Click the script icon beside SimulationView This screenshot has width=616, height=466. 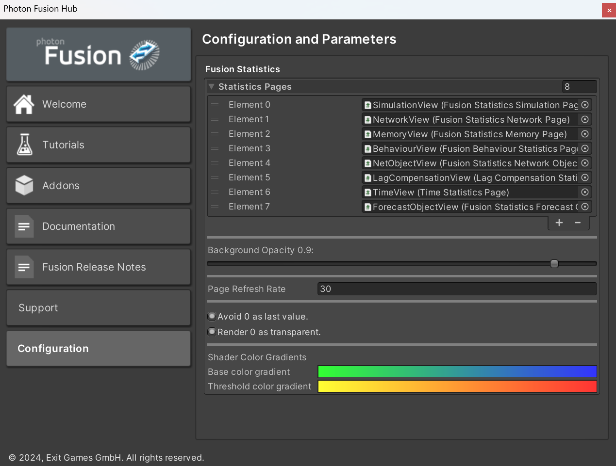[367, 105]
